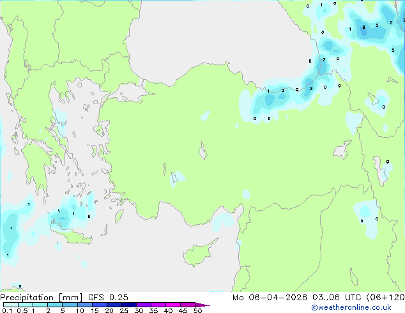
Task: Click the "Precipitation [mm]" title text
Action: coord(42,298)
